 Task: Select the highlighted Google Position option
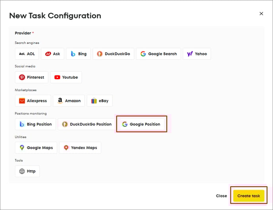141,124
